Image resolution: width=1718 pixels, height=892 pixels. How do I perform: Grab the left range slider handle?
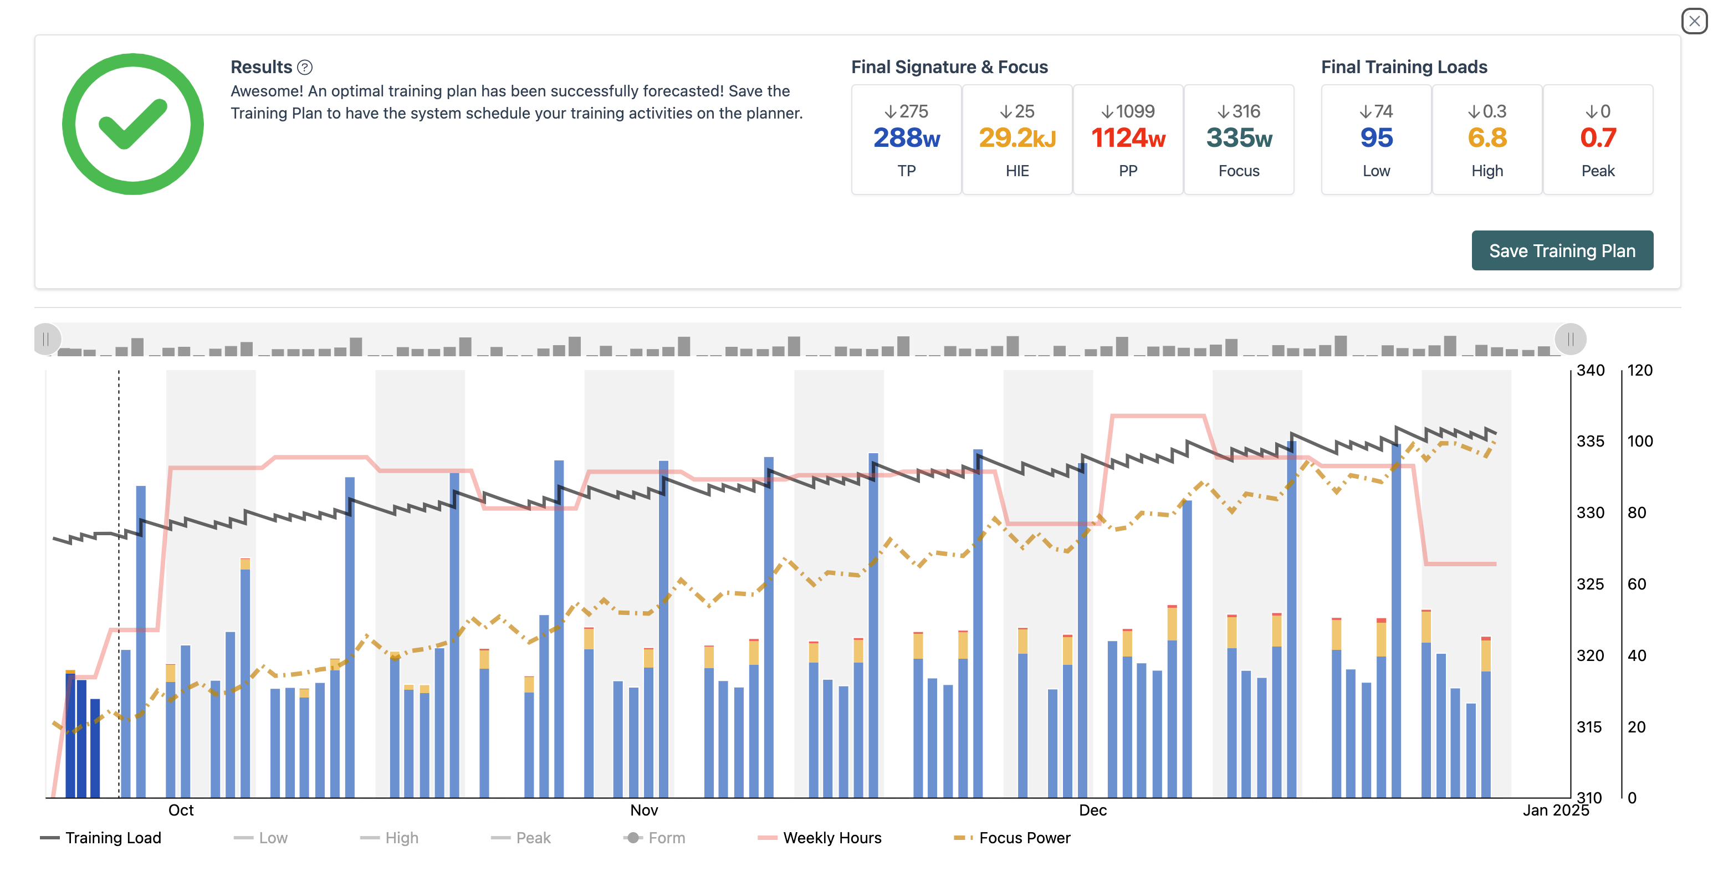click(x=46, y=339)
